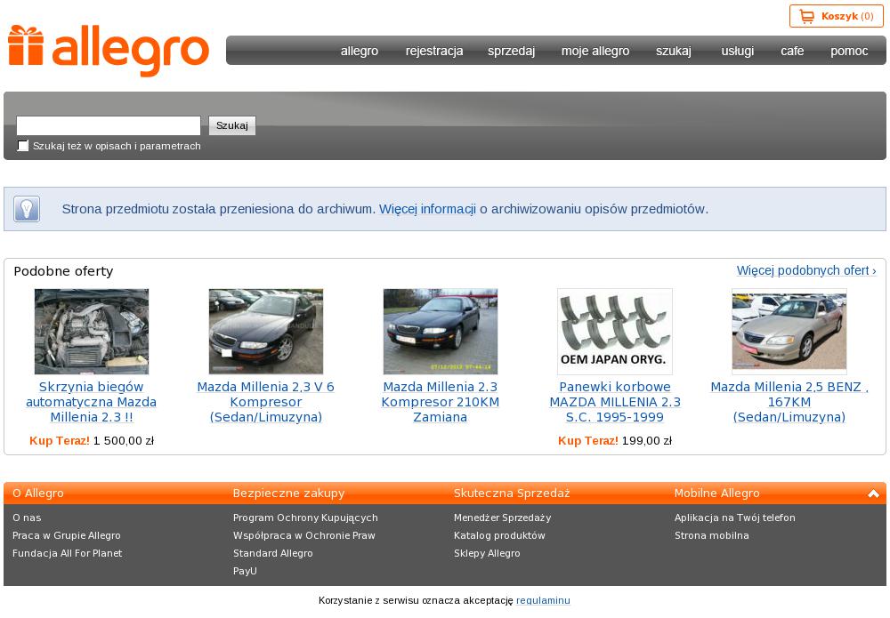This screenshot has width=890, height=618.
Task: Click the 199,00 zł price
Action: (647, 440)
